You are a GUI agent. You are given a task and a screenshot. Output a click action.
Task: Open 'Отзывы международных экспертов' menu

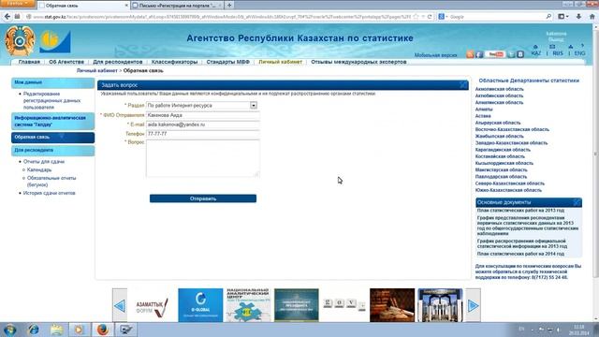[358, 62]
